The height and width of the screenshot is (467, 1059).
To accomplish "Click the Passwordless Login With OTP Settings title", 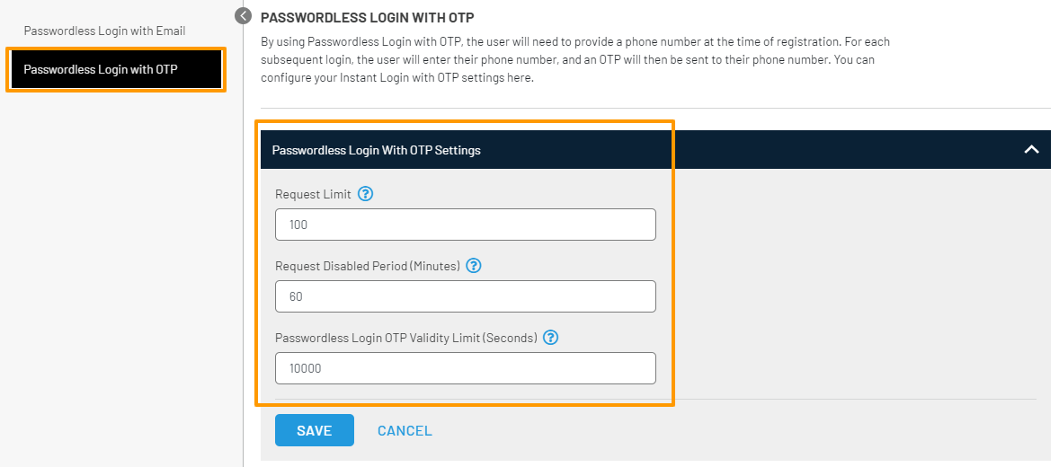I will point(376,150).
